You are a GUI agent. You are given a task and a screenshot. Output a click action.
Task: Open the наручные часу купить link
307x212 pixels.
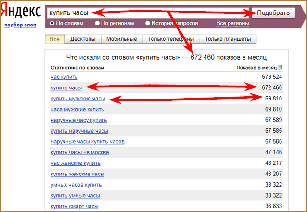click(x=79, y=120)
